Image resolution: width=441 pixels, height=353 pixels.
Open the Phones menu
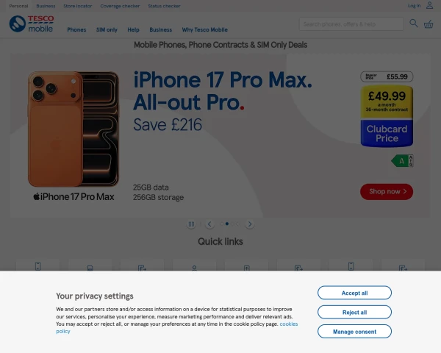point(76,29)
